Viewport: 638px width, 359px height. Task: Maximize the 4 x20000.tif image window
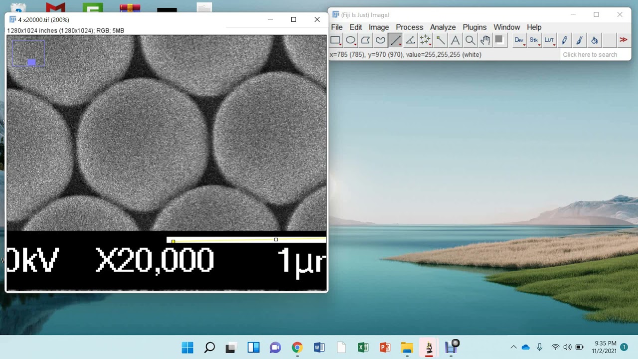(x=294, y=19)
